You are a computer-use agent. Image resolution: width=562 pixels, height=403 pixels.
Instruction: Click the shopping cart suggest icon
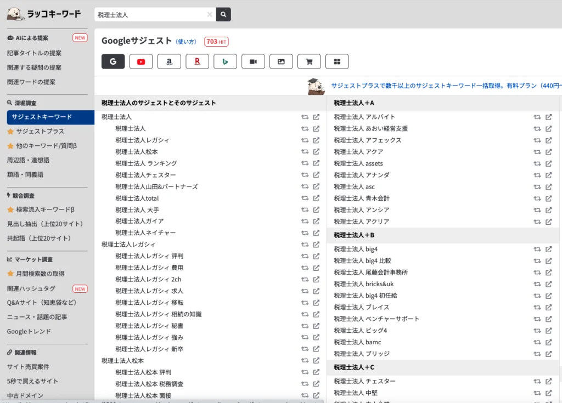pyautogui.click(x=309, y=61)
